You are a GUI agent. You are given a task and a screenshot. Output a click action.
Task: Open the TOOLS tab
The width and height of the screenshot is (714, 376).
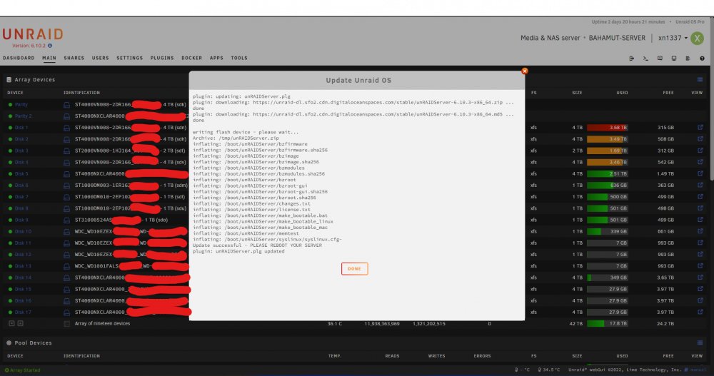click(x=239, y=59)
